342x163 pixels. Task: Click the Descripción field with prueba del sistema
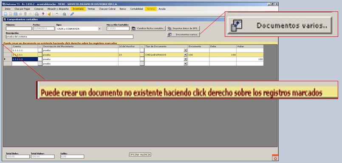(x=70, y=37)
